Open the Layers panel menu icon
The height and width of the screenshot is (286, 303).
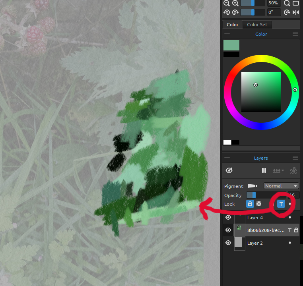pos(295,158)
